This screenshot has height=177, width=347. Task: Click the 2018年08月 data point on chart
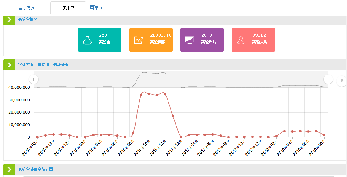pos(324,135)
